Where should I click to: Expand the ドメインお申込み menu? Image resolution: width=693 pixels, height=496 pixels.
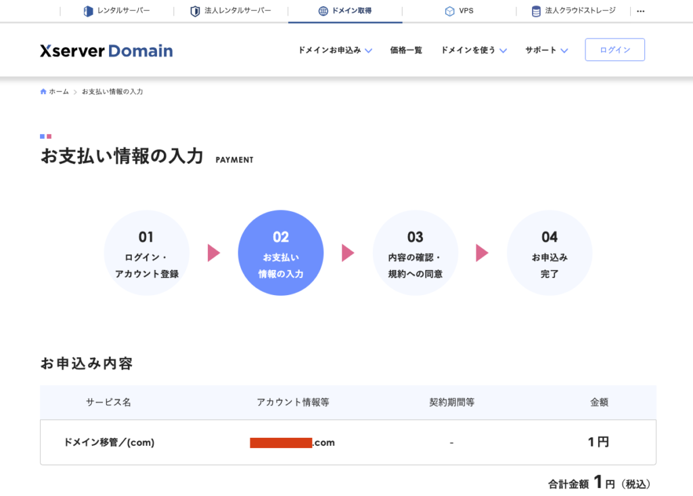335,50
